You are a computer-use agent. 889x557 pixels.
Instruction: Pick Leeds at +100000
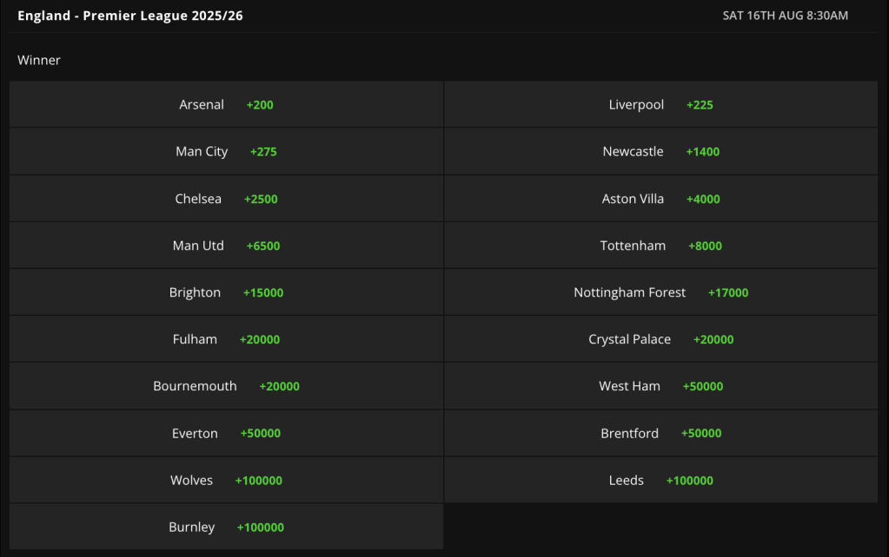point(661,480)
